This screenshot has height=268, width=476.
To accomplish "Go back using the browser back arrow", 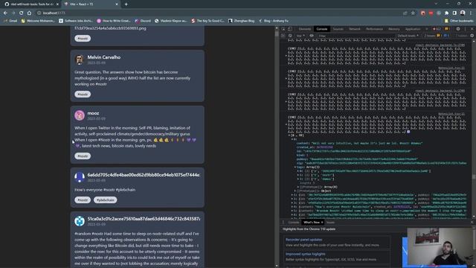I will (x=5, y=13).
